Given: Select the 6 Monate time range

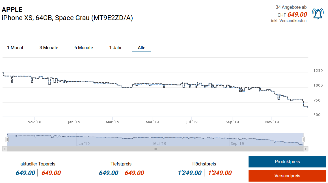Looking at the screenshot, I should click(x=84, y=48).
